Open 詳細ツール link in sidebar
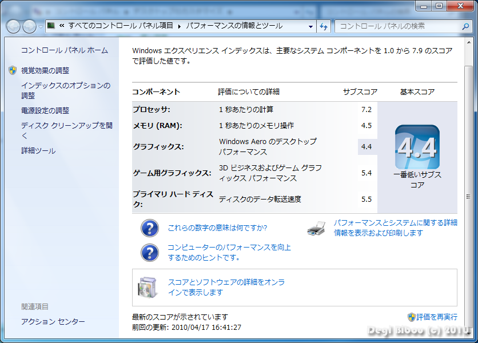The height and width of the screenshot is (343, 478). coord(38,150)
